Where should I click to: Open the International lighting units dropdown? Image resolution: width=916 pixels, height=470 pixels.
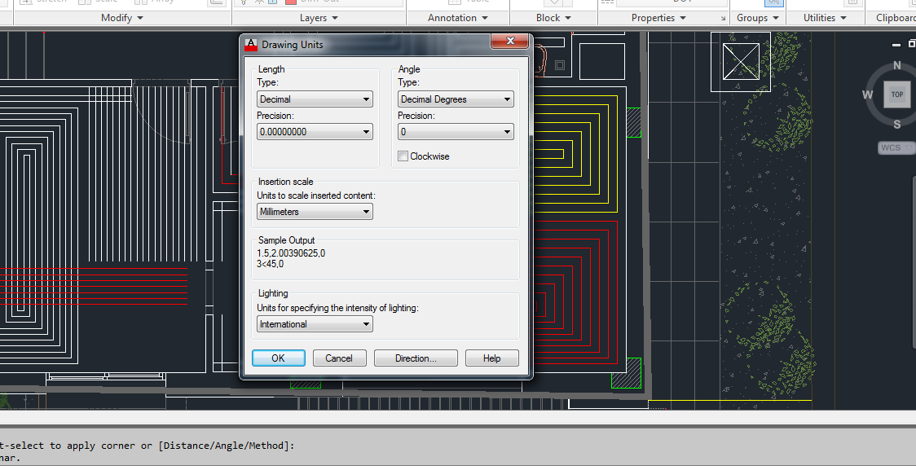315,323
